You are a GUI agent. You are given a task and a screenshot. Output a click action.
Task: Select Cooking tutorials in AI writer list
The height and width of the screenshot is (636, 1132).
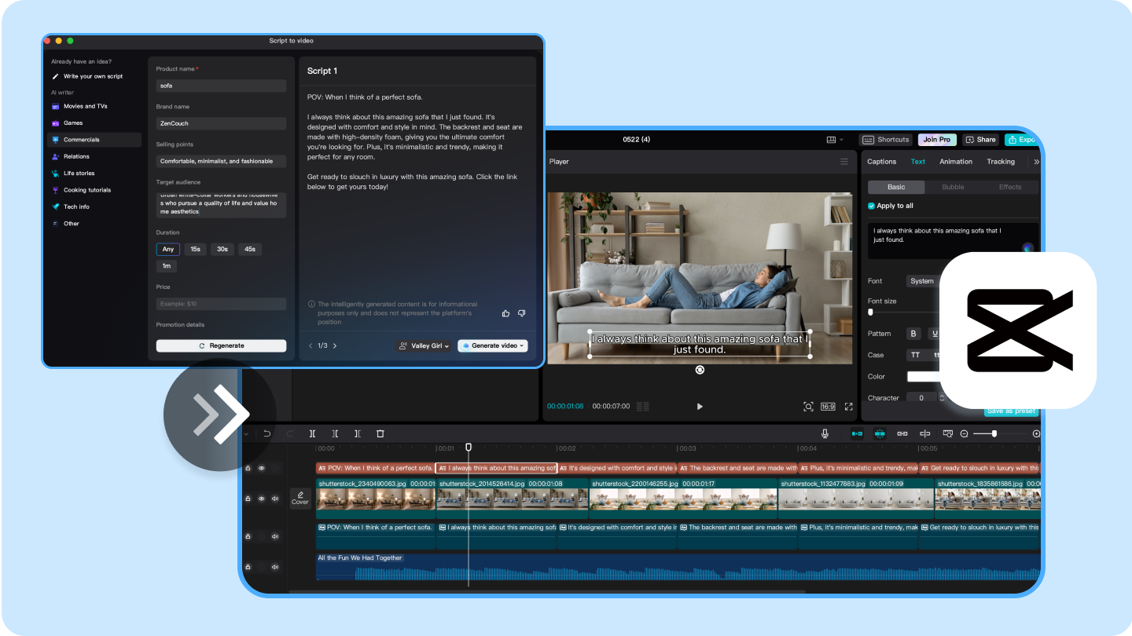86,190
